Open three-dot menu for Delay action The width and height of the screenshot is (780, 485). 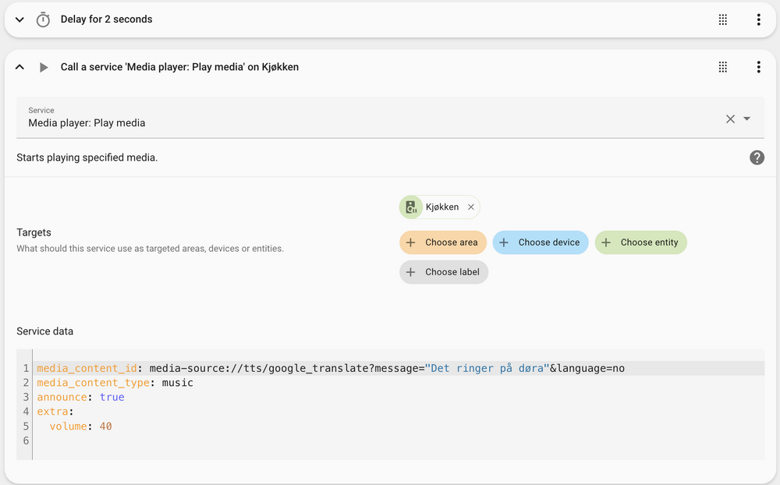(758, 19)
